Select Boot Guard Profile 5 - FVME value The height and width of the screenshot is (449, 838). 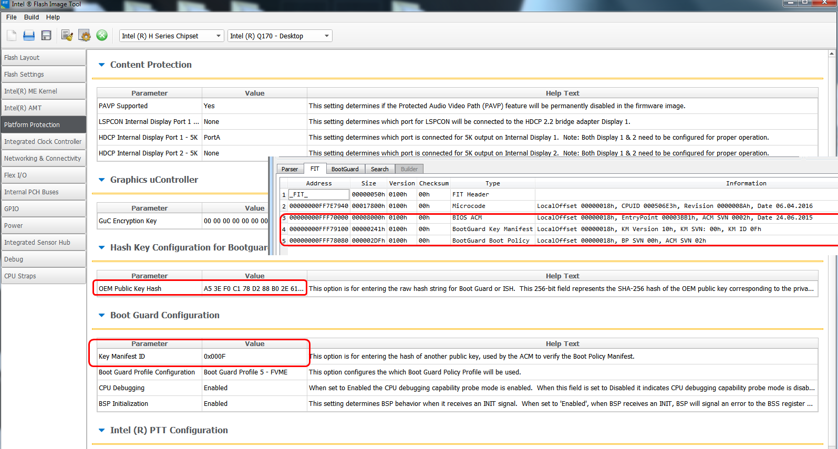254,372
